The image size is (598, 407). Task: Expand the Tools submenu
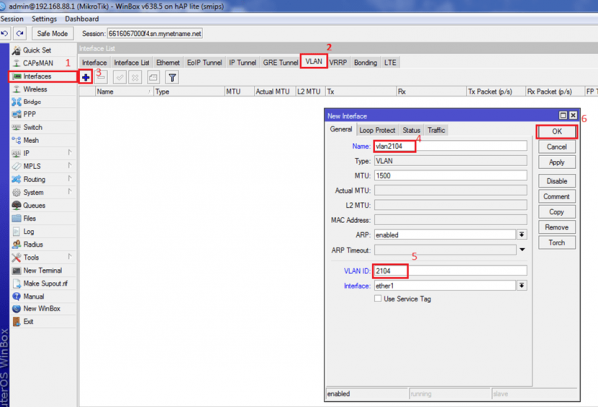click(x=43, y=257)
